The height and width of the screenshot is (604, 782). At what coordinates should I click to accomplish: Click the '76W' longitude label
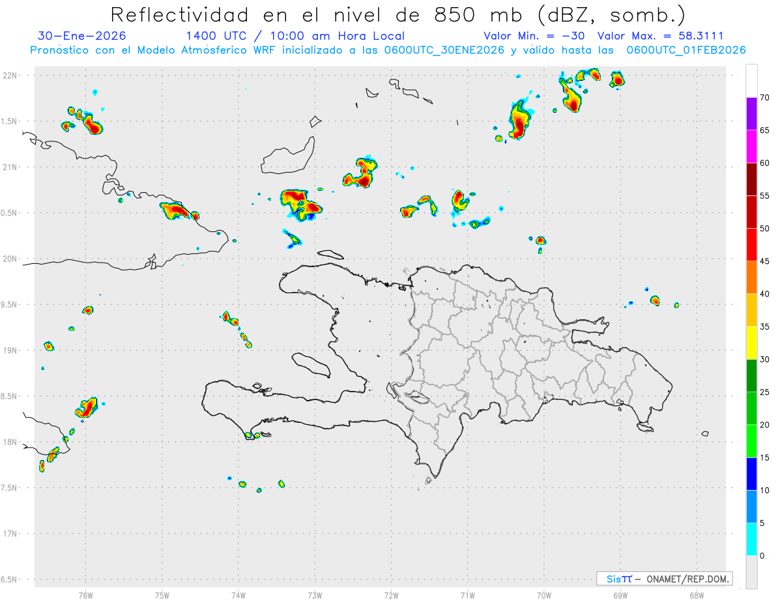[x=85, y=595]
